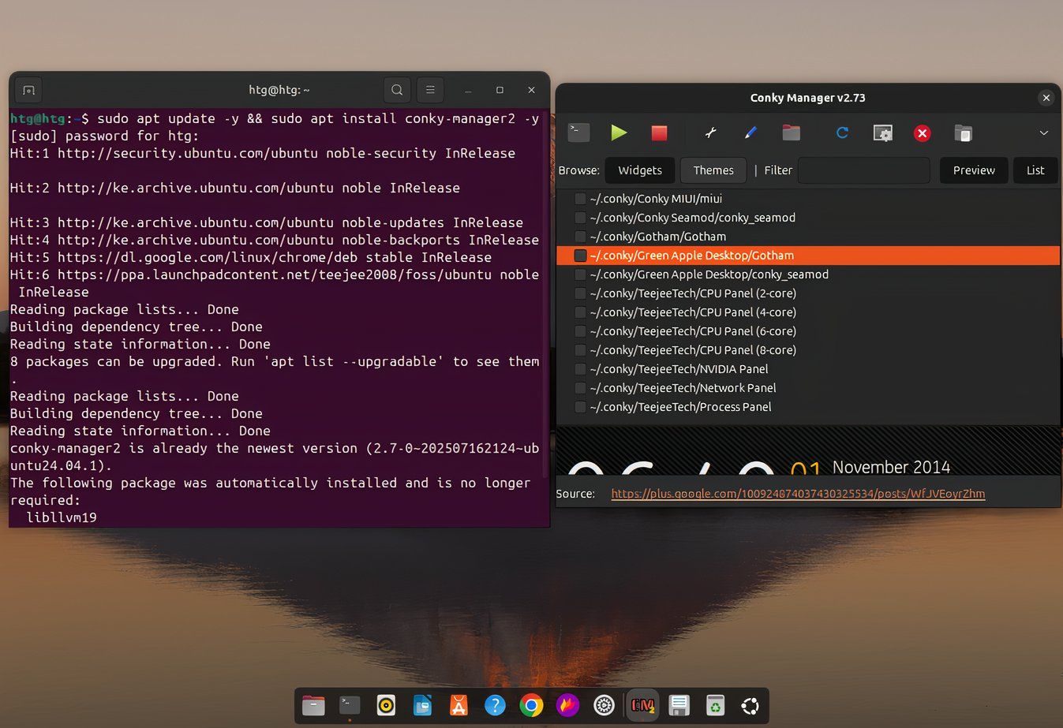Switch to the Widgets browse tab
This screenshot has height=728, width=1063.
coord(639,170)
